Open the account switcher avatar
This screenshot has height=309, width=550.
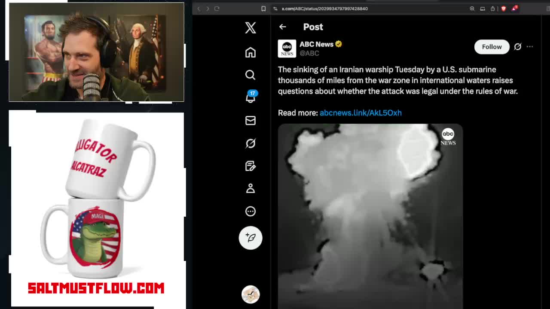251,294
